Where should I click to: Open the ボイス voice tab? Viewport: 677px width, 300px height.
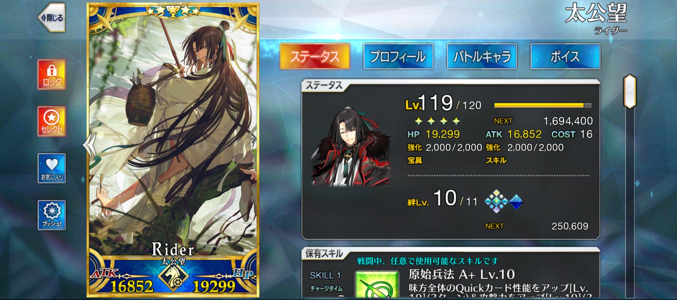pyautogui.click(x=565, y=56)
